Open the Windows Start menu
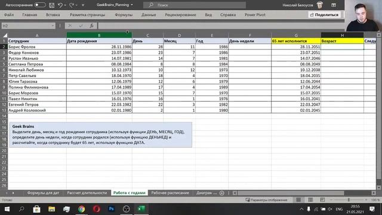 (7, 209)
